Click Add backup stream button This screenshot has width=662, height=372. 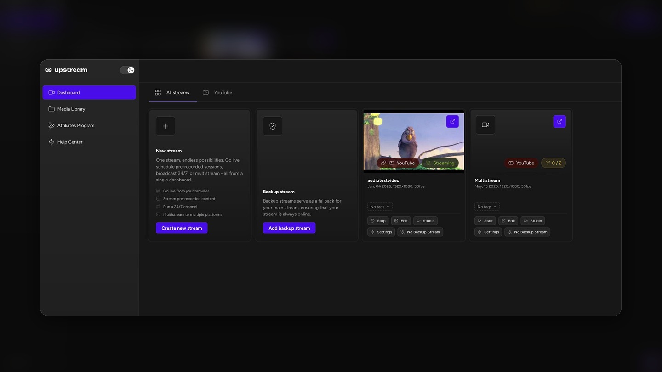pos(289,228)
